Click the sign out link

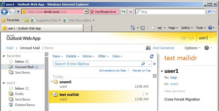click(187, 38)
